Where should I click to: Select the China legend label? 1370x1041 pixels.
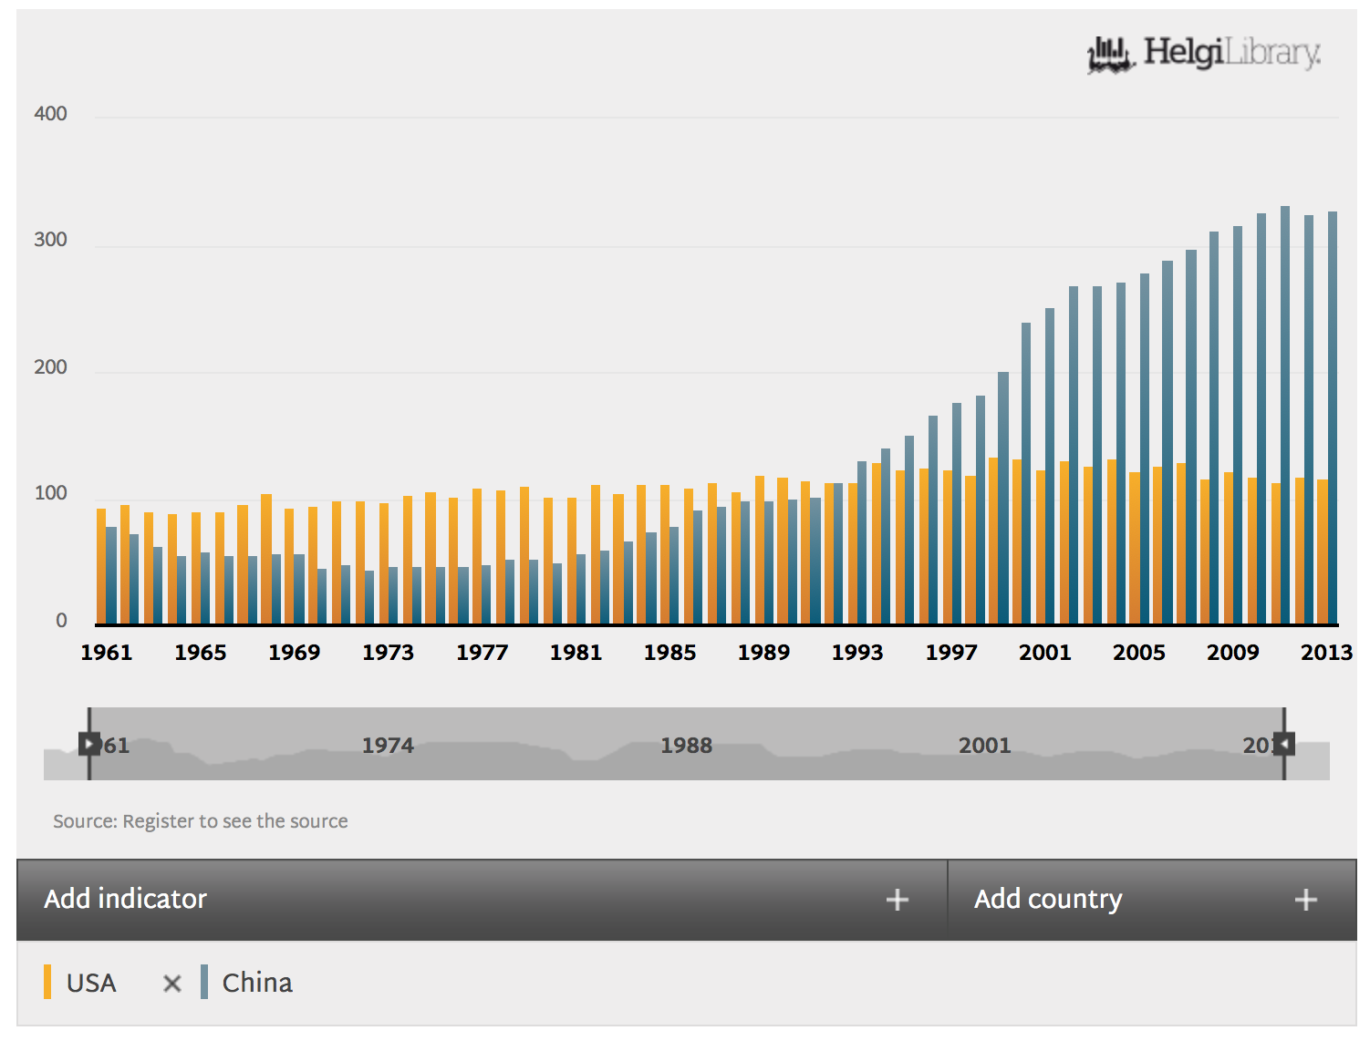click(x=257, y=983)
